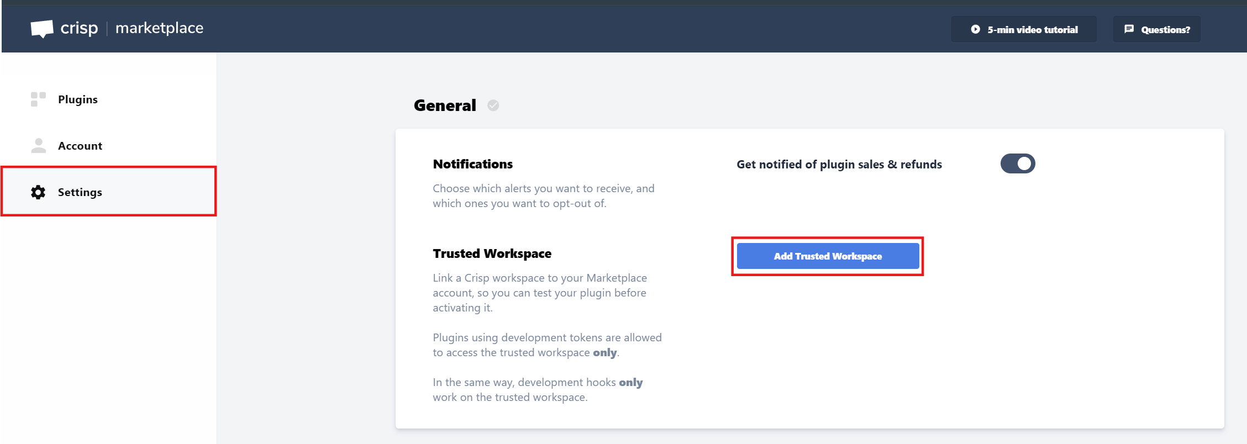Select the Settings menu label
1247x444 pixels.
(x=80, y=192)
